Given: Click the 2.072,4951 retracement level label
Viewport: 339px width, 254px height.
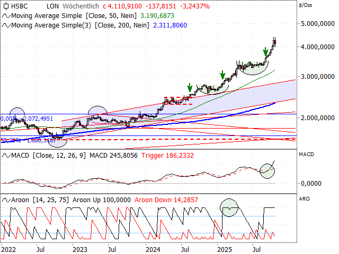Looking at the screenshot, I should point(35,118).
